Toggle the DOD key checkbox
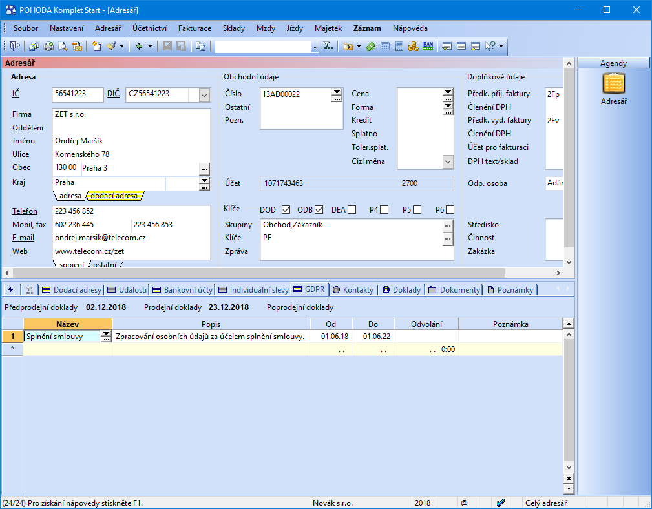 286,210
